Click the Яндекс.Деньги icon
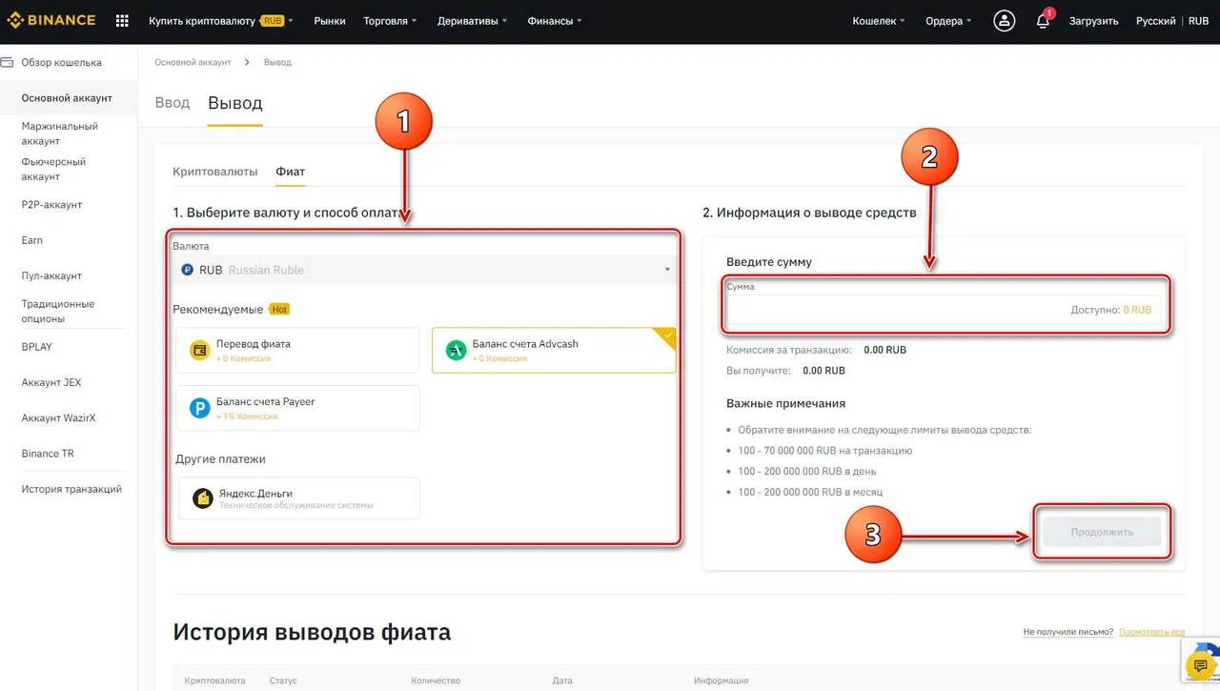1220x691 pixels. coord(198,497)
